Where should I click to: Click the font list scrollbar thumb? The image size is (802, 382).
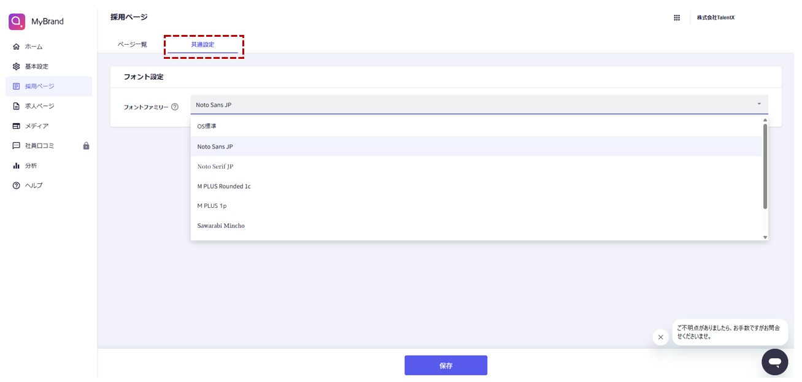(x=765, y=166)
